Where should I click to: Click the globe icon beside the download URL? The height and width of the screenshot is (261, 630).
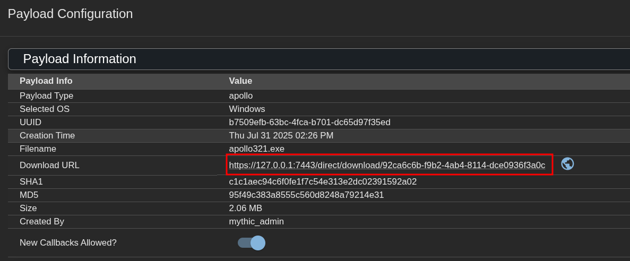click(567, 164)
